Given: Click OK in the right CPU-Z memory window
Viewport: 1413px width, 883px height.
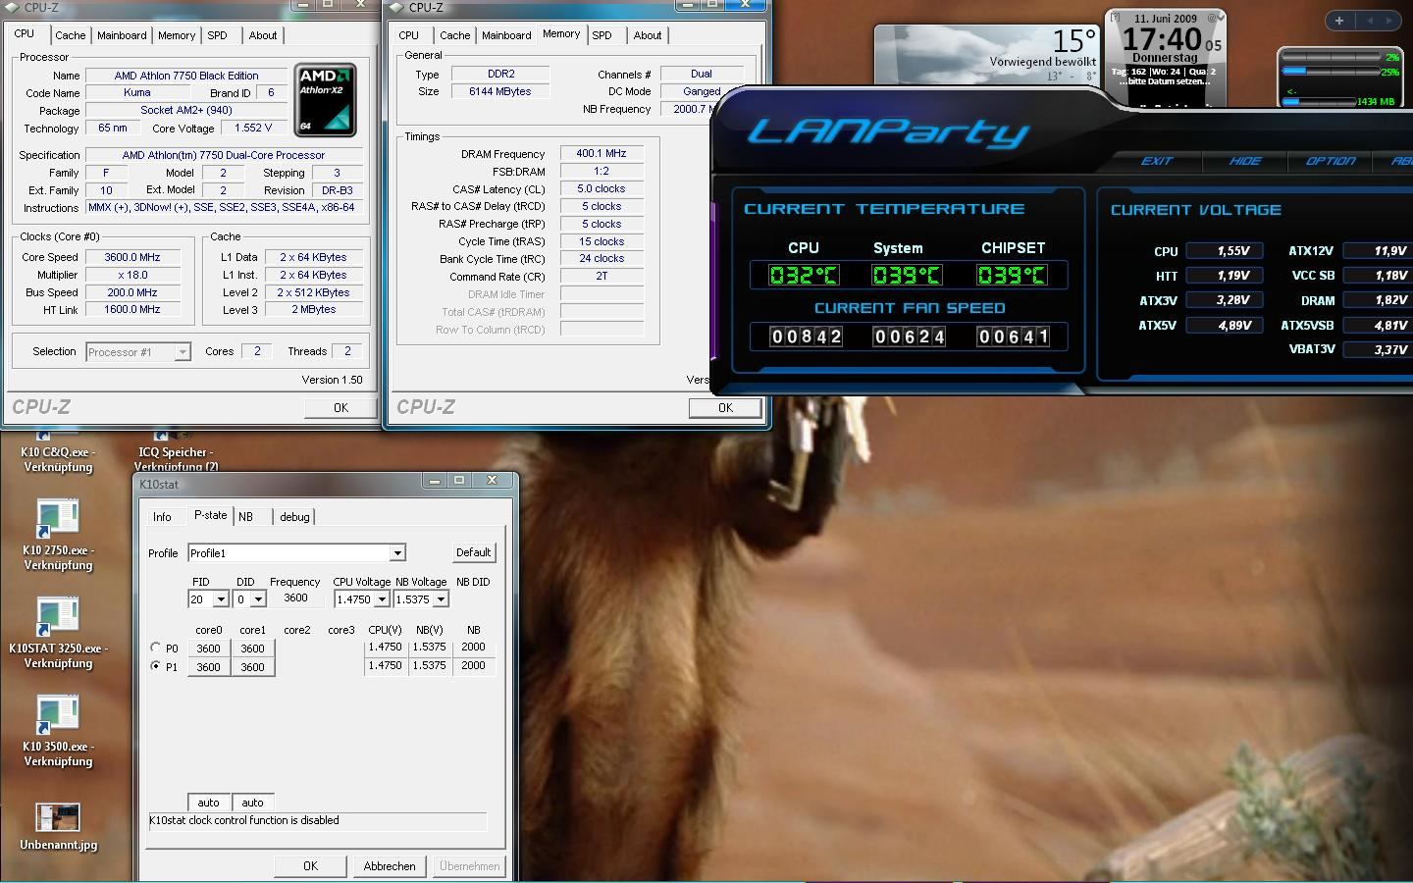Looking at the screenshot, I should coord(725,408).
